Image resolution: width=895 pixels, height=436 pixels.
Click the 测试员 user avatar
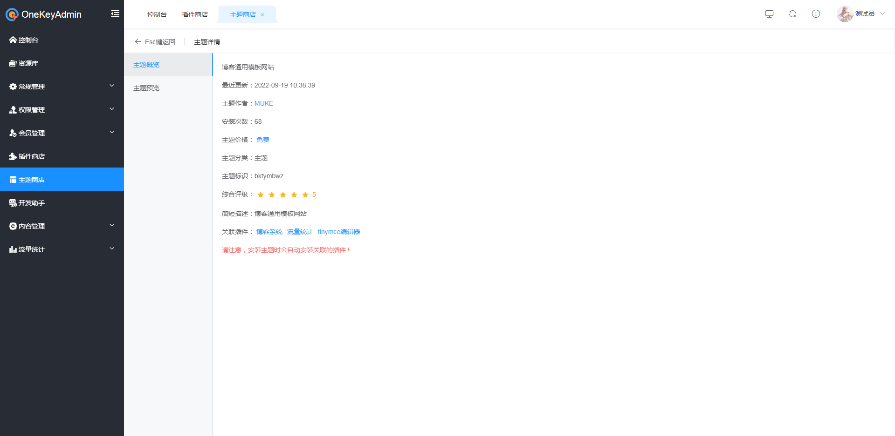(x=845, y=14)
